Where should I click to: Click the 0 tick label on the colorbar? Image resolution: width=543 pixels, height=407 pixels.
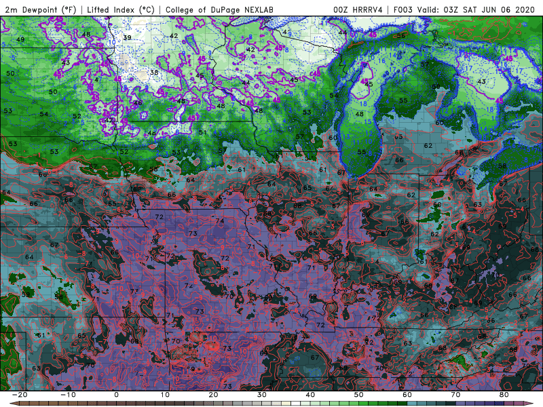tap(116, 395)
